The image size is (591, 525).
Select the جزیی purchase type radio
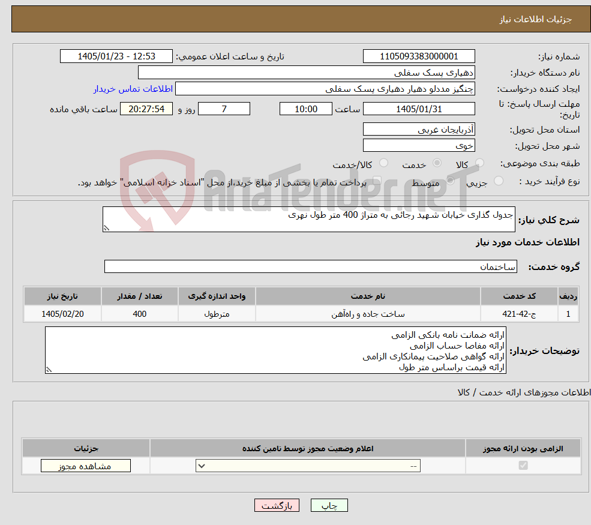[x=498, y=181]
